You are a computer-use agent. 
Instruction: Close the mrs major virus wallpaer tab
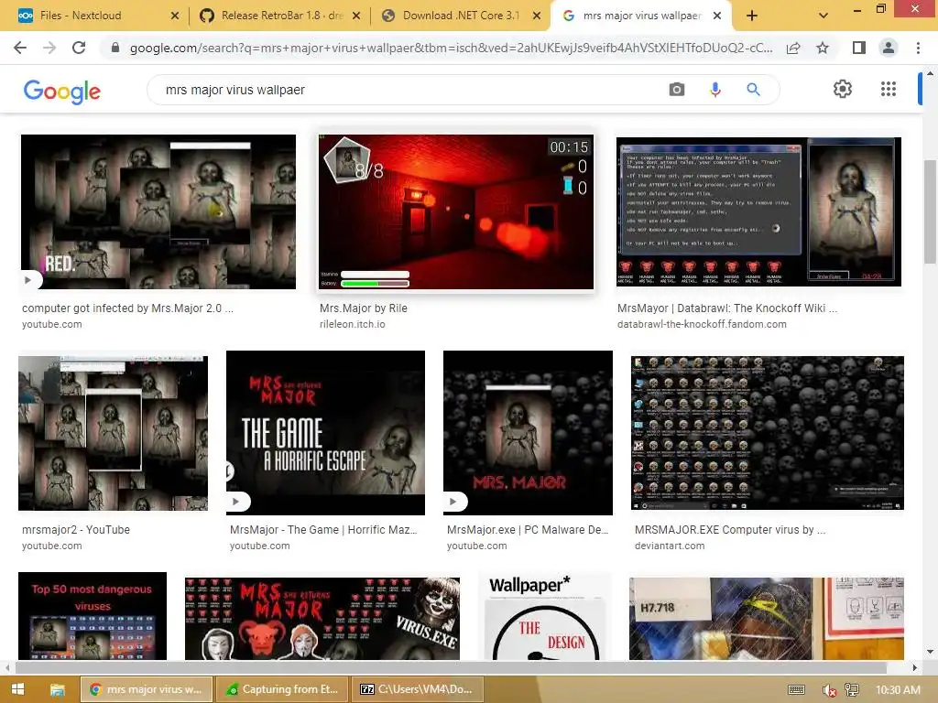tap(717, 16)
